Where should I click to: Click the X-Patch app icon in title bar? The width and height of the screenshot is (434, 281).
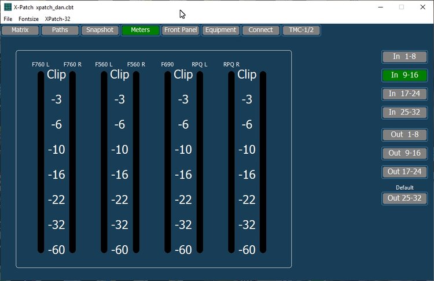(8, 7)
